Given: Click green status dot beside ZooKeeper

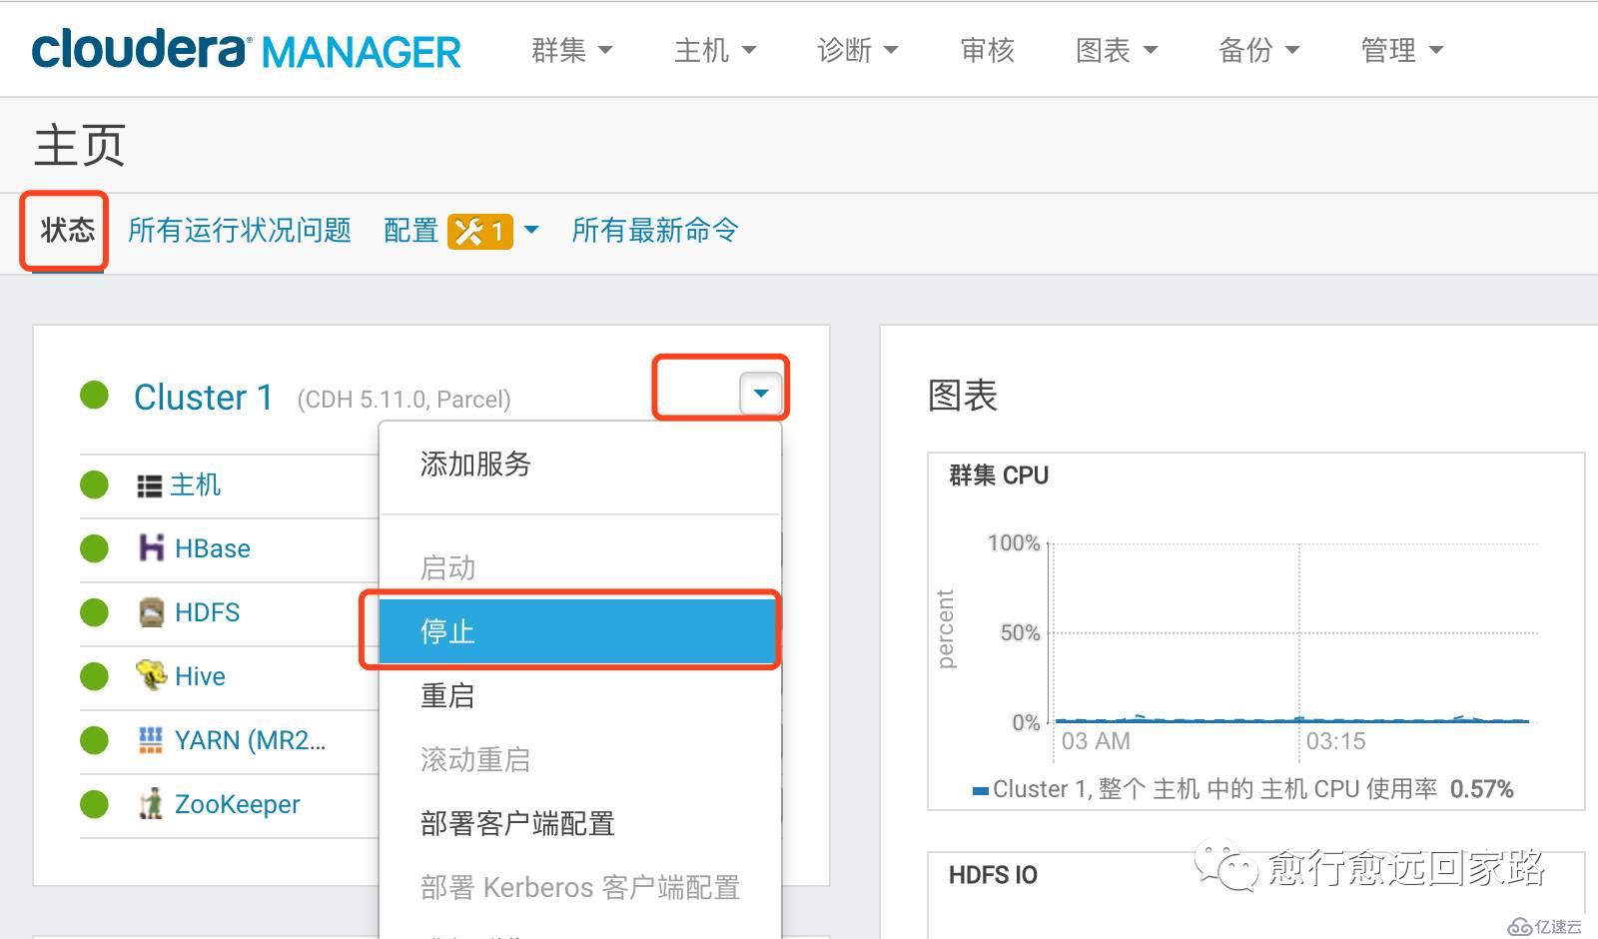Looking at the screenshot, I should pyautogui.click(x=94, y=804).
